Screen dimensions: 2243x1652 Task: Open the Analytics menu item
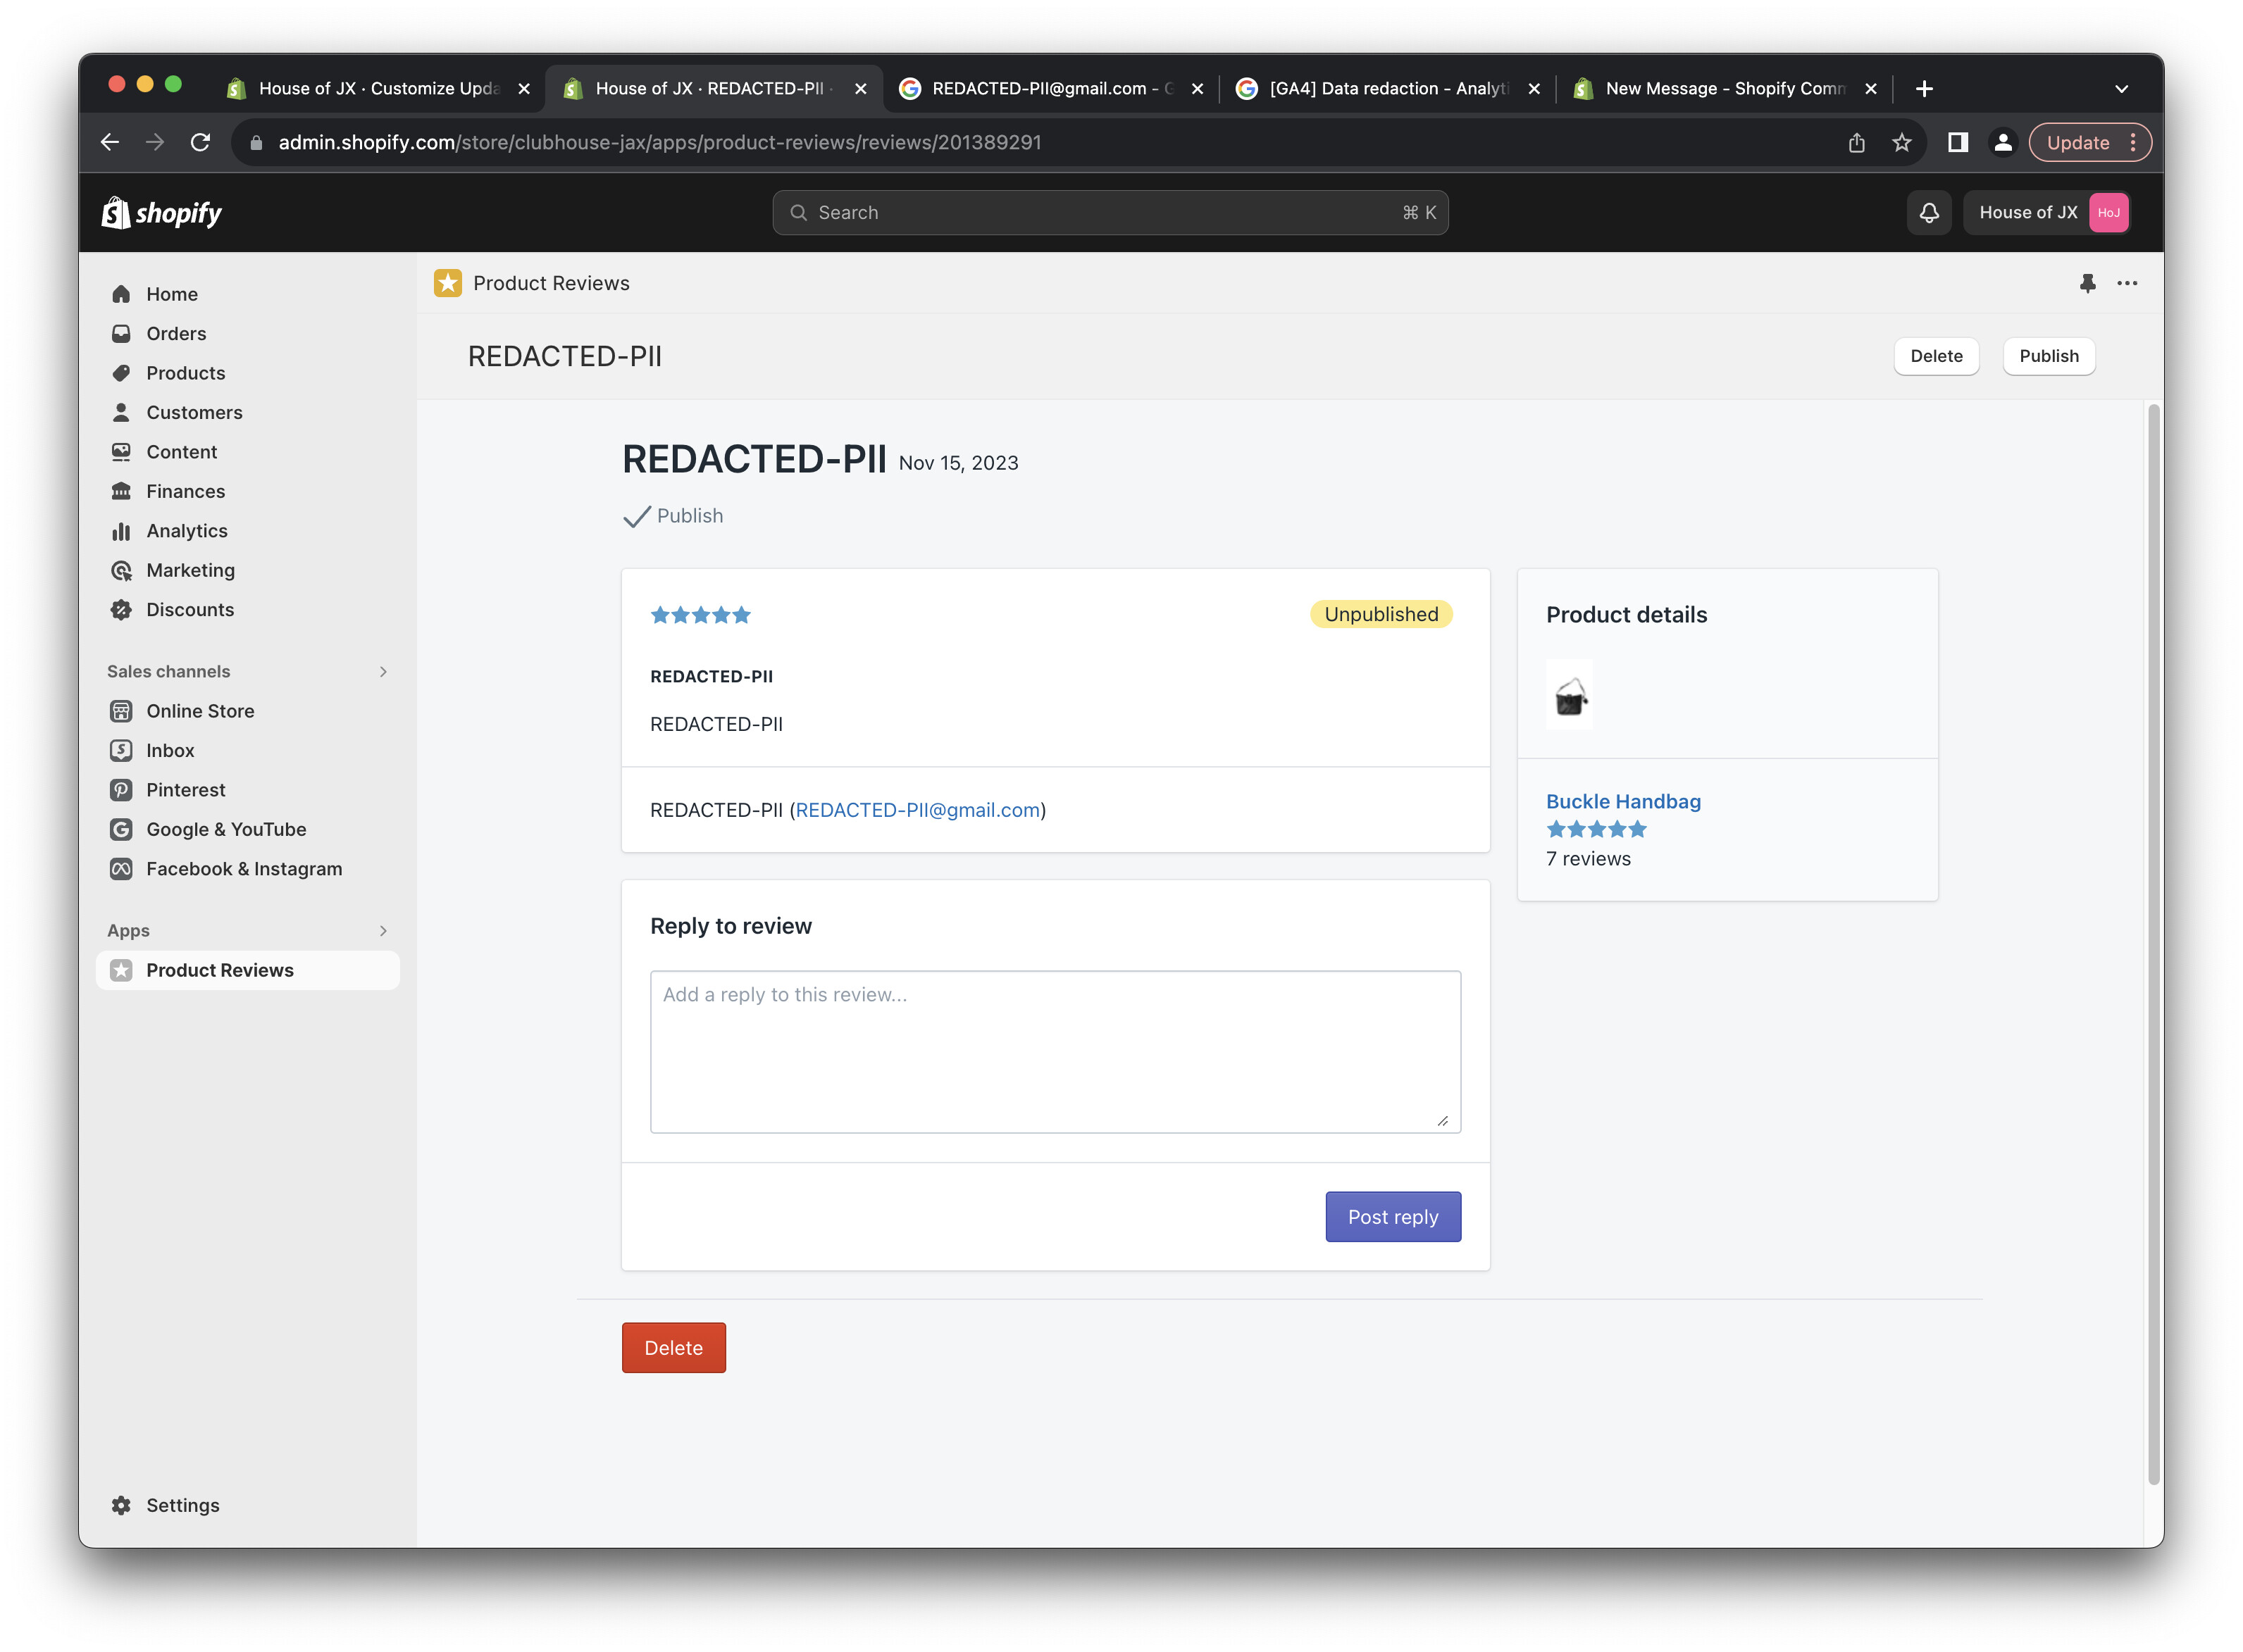pyautogui.click(x=186, y=531)
